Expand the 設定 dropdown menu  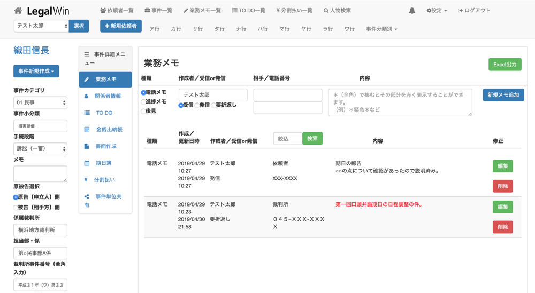tap(437, 11)
